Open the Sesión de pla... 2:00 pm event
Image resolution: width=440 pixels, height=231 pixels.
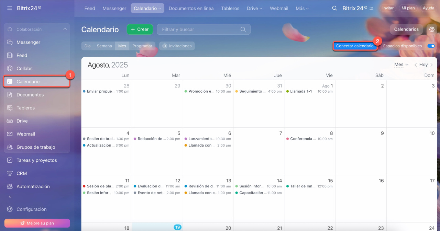click(x=106, y=186)
